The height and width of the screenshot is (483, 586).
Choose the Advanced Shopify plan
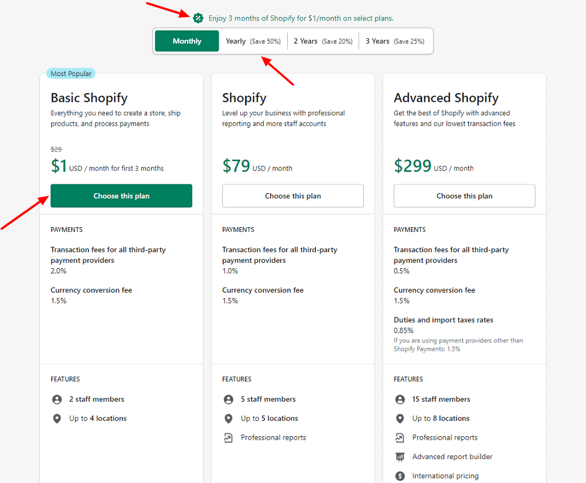pos(465,196)
